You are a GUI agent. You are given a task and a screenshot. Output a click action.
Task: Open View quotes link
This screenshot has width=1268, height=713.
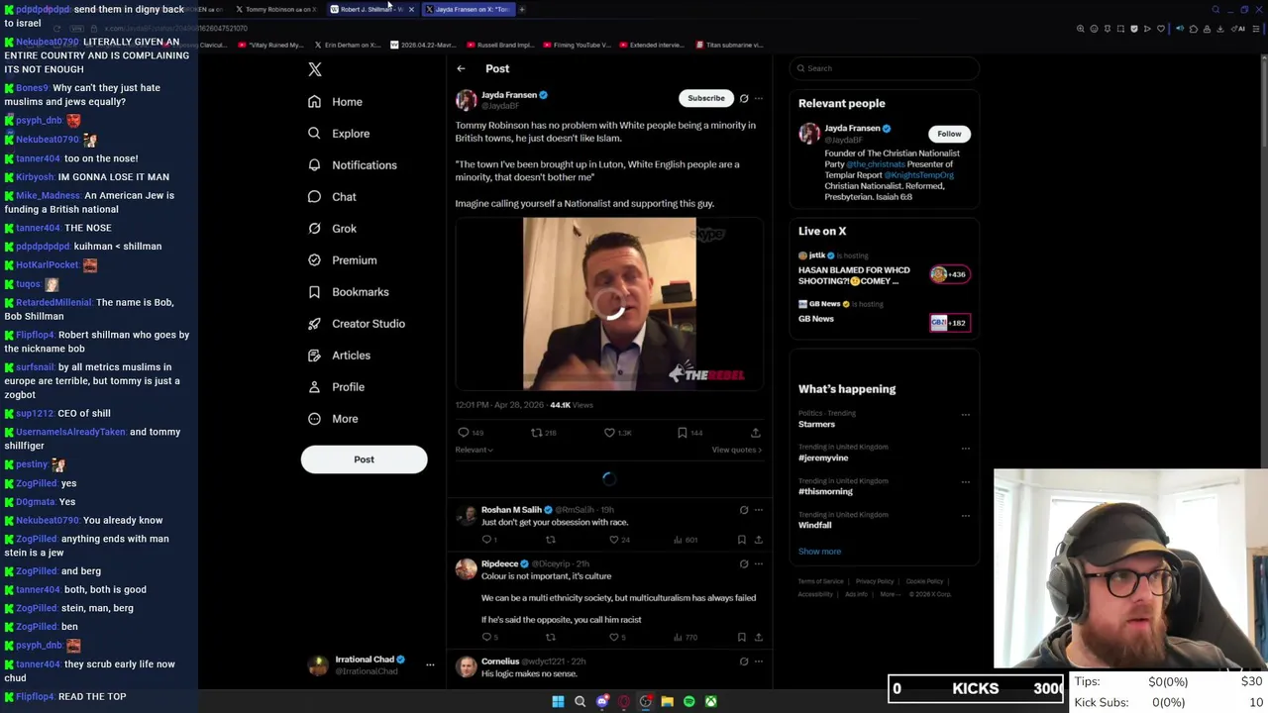pyautogui.click(x=736, y=450)
